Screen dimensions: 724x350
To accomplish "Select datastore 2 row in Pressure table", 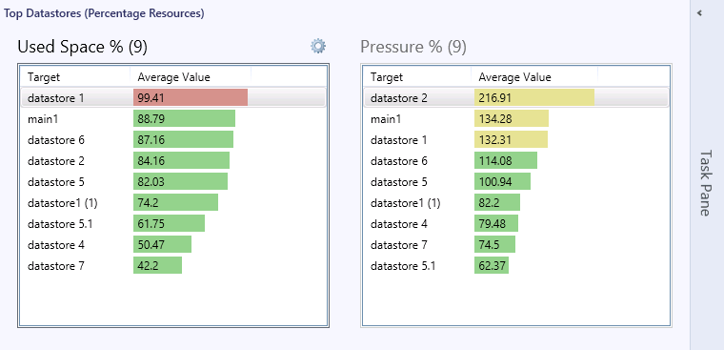I will tap(516, 97).
